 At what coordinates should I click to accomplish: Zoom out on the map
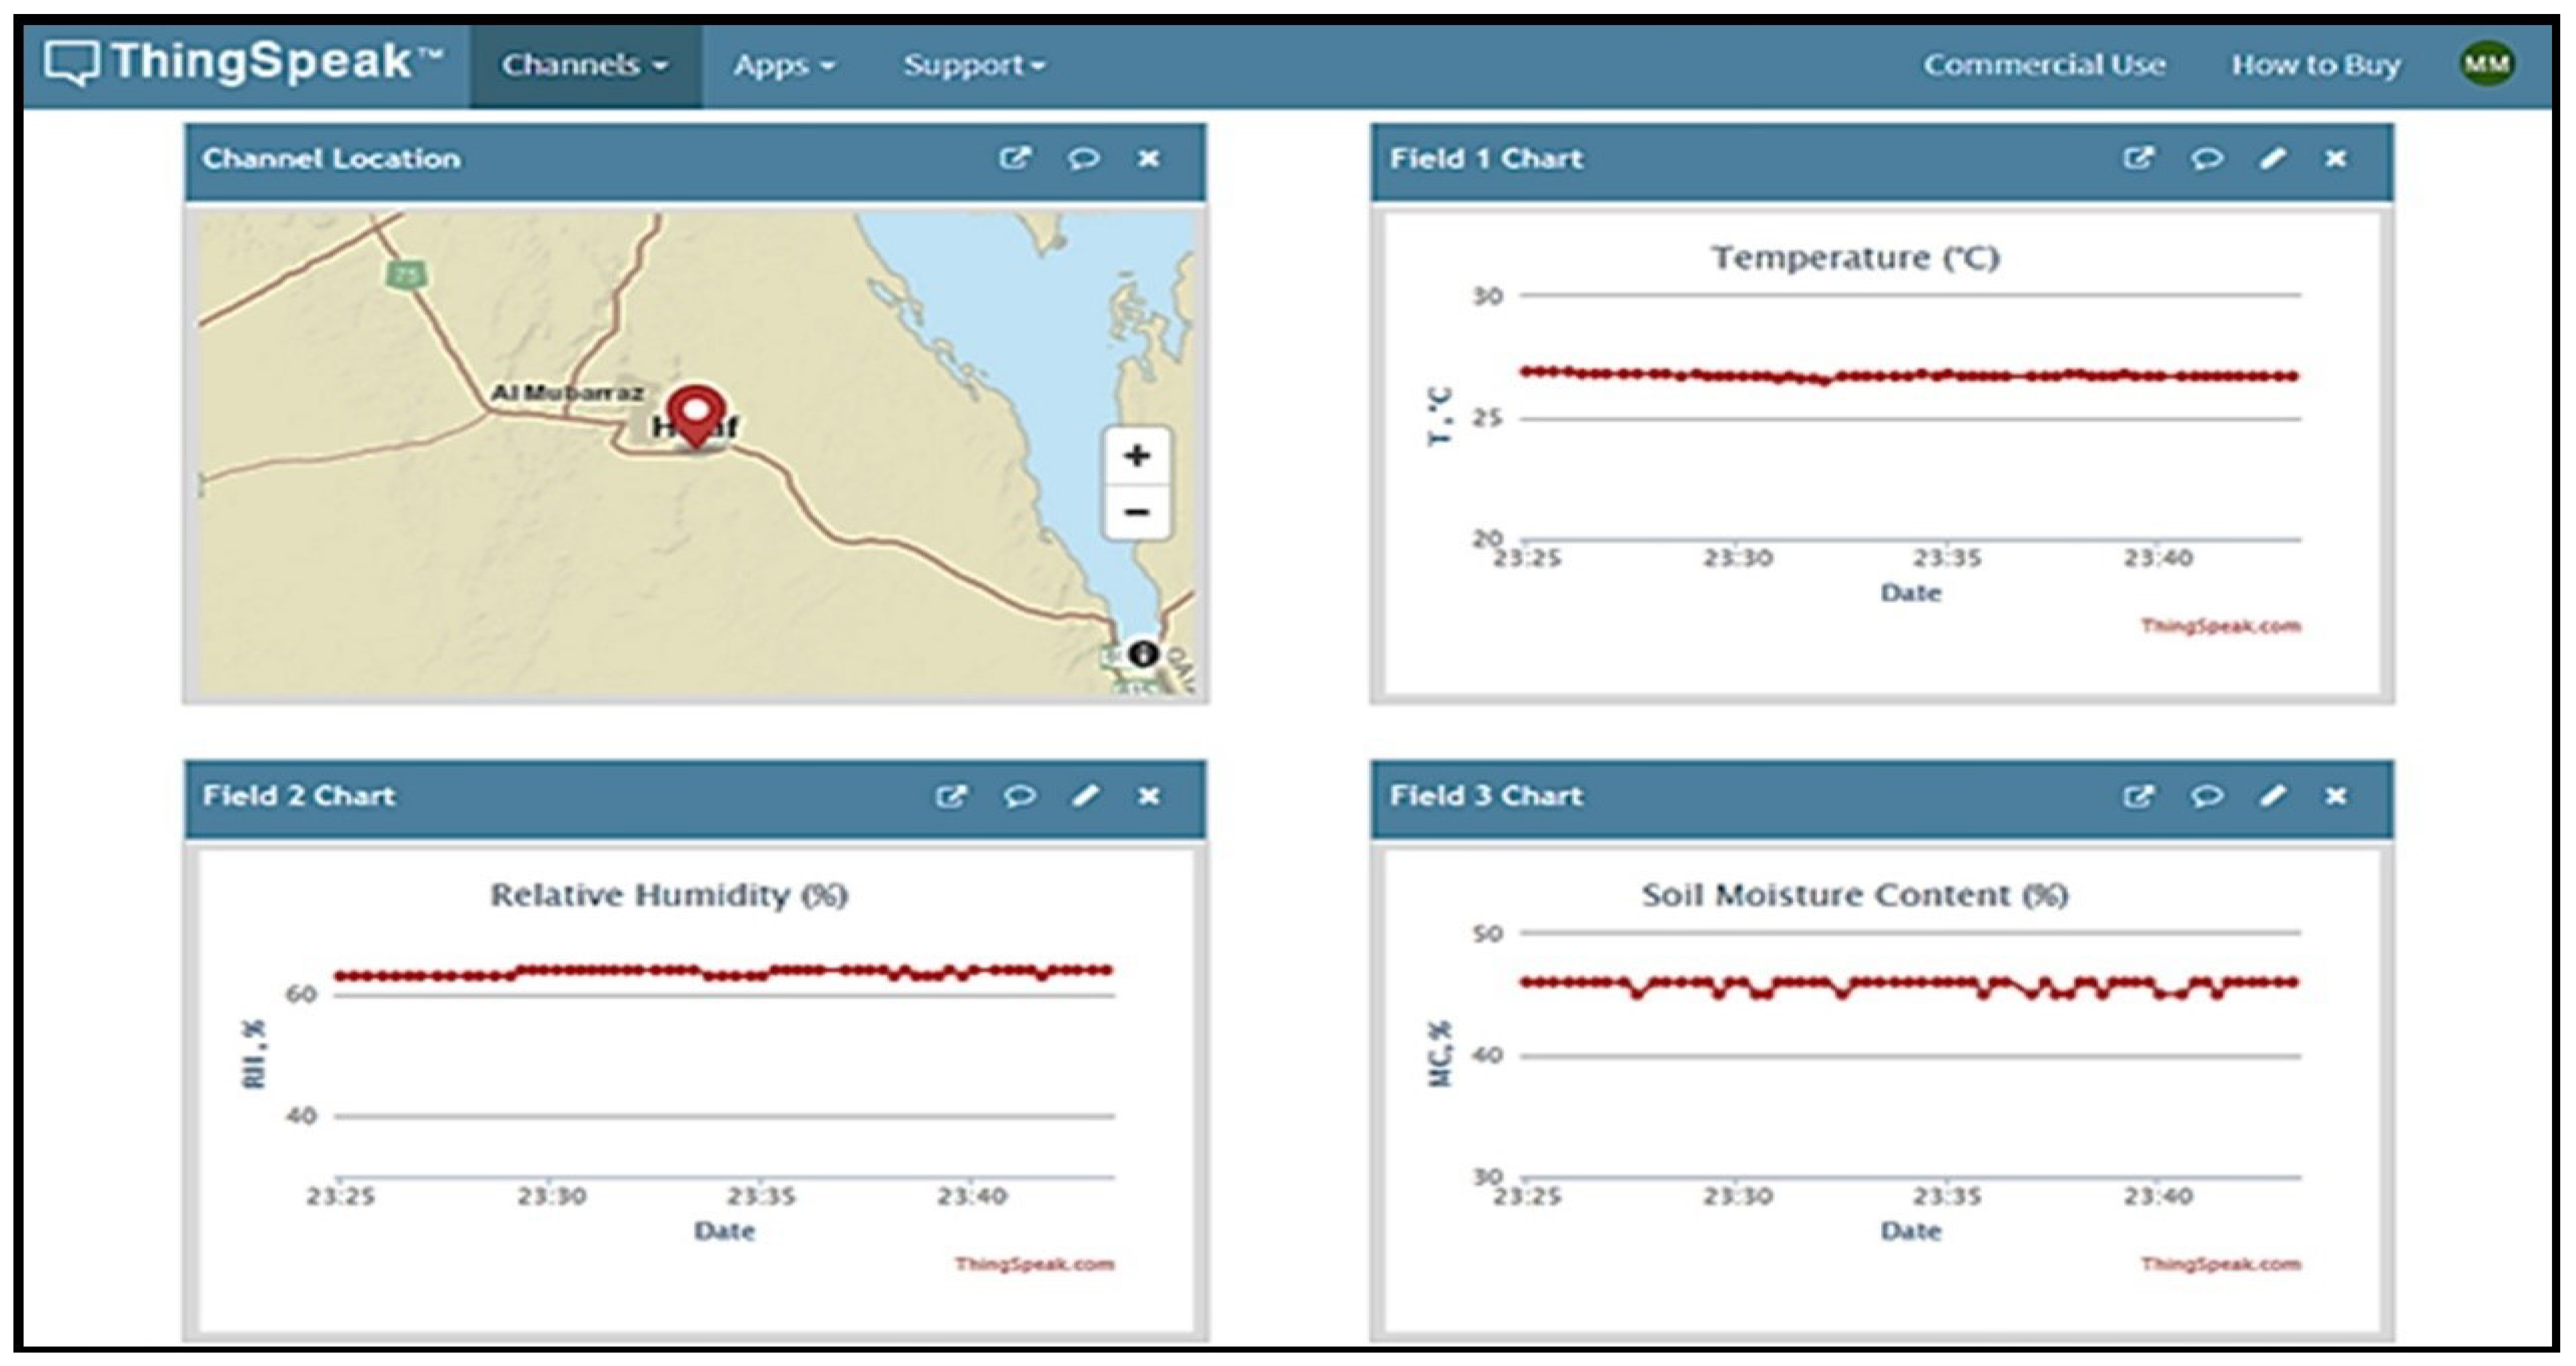[1136, 513]
